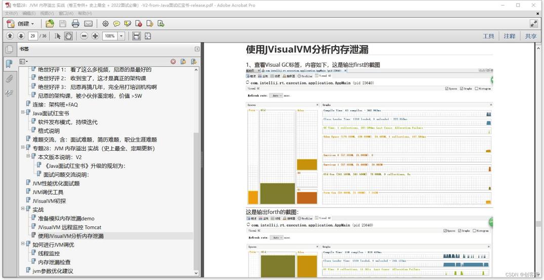Collapse the 本文版本说明：V2 bookmark node
Viewport: 544px width, 280px height.
28,157
